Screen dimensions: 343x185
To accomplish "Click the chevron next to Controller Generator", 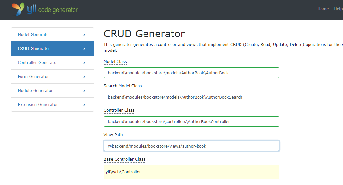I will tap(84, 63).
